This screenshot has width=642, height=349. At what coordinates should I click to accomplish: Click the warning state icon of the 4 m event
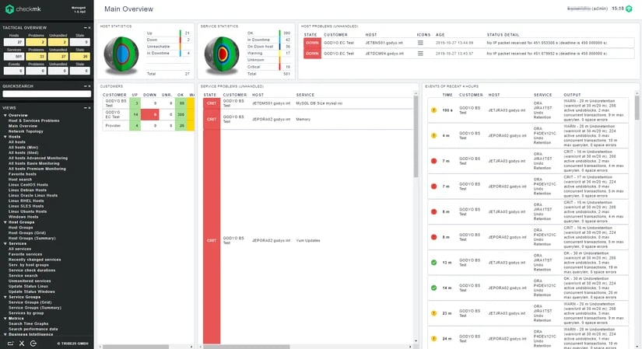[x=433, y=135]
